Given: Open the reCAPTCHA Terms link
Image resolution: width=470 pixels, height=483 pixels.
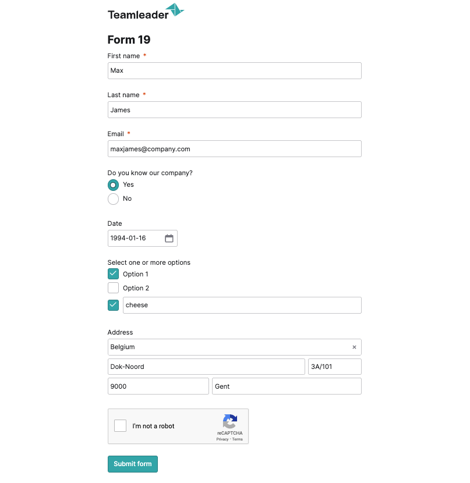Looking at the screenshot, I should pyautogui.click(x=237, y=439).
